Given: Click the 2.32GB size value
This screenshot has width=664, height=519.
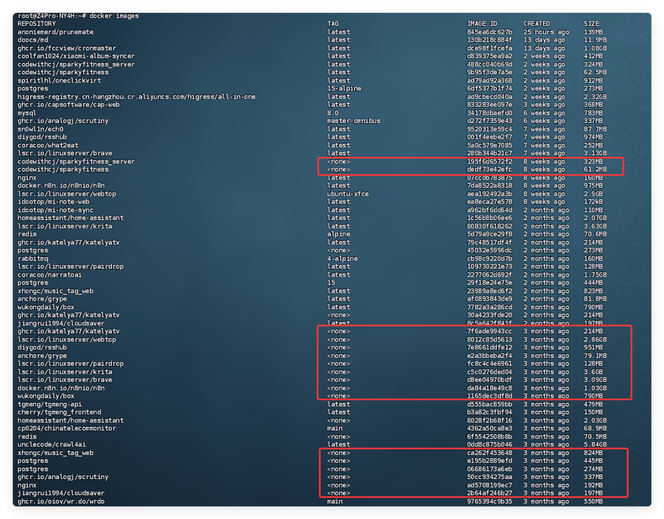Looking at the screenshot, I should tap(595, 97).
